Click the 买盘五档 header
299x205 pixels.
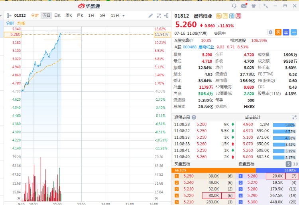pyautogui.click(x=182, y=164)
